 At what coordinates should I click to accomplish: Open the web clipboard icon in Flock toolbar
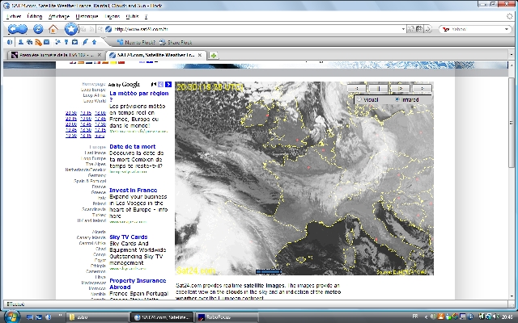point(75,42)
